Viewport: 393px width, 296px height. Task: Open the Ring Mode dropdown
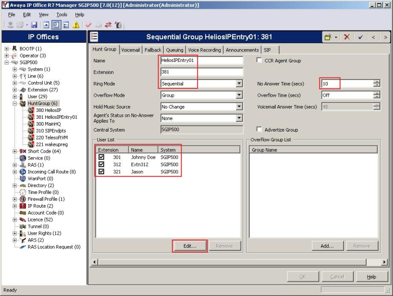point(239,84)
